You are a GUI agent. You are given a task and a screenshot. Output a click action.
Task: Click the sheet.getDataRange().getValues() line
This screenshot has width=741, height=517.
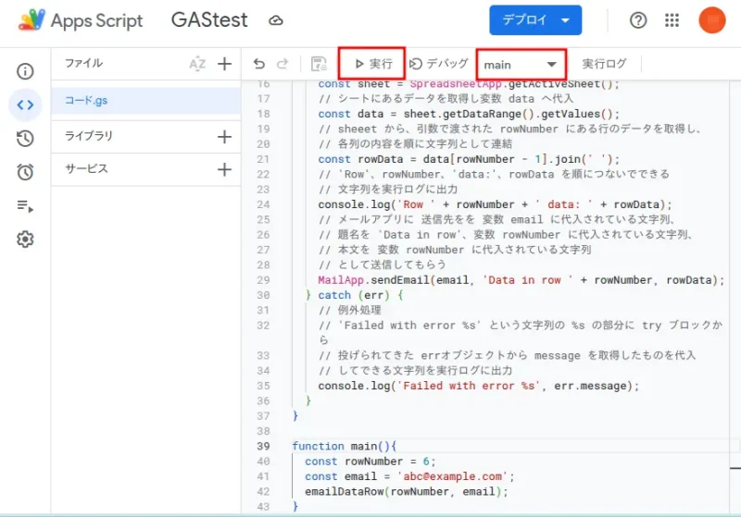[469, 114]
